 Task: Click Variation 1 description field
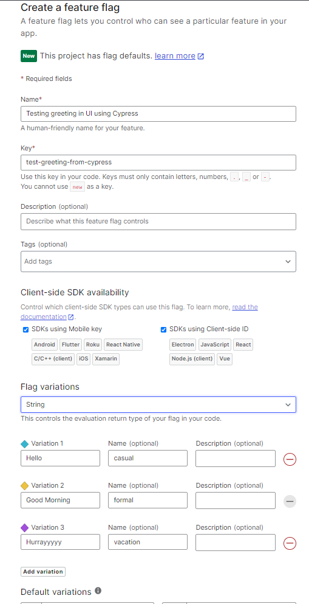(x=236, y=458)
